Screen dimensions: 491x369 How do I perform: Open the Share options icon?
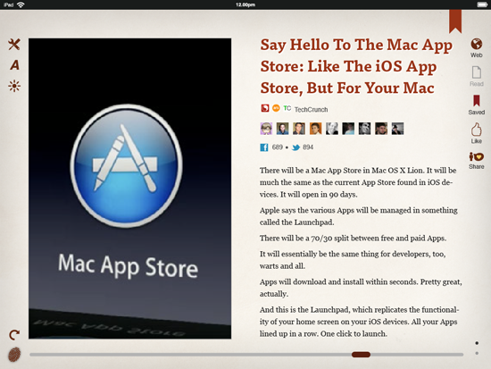pos(477,161)
